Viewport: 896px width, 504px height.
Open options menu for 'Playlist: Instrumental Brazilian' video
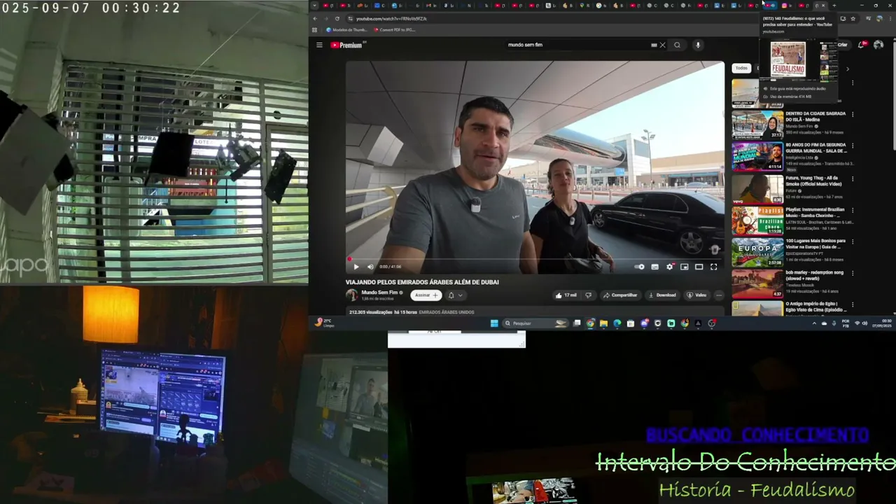tap(853, 210)
